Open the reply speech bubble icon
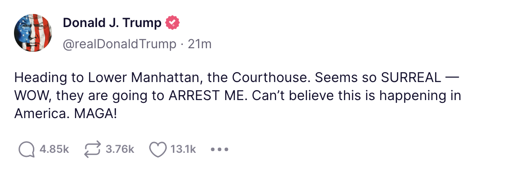Viewport: 511px width, 174px height. (27, 150)
